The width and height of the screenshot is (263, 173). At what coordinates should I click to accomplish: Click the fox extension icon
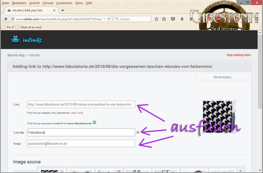click(228, 19)
